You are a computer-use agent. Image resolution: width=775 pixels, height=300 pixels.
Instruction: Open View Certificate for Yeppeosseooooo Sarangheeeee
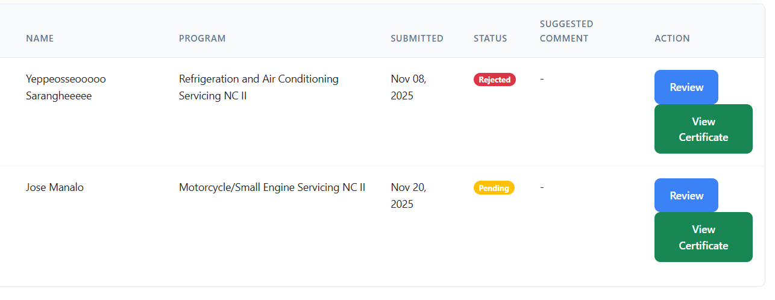click(703, 129)
